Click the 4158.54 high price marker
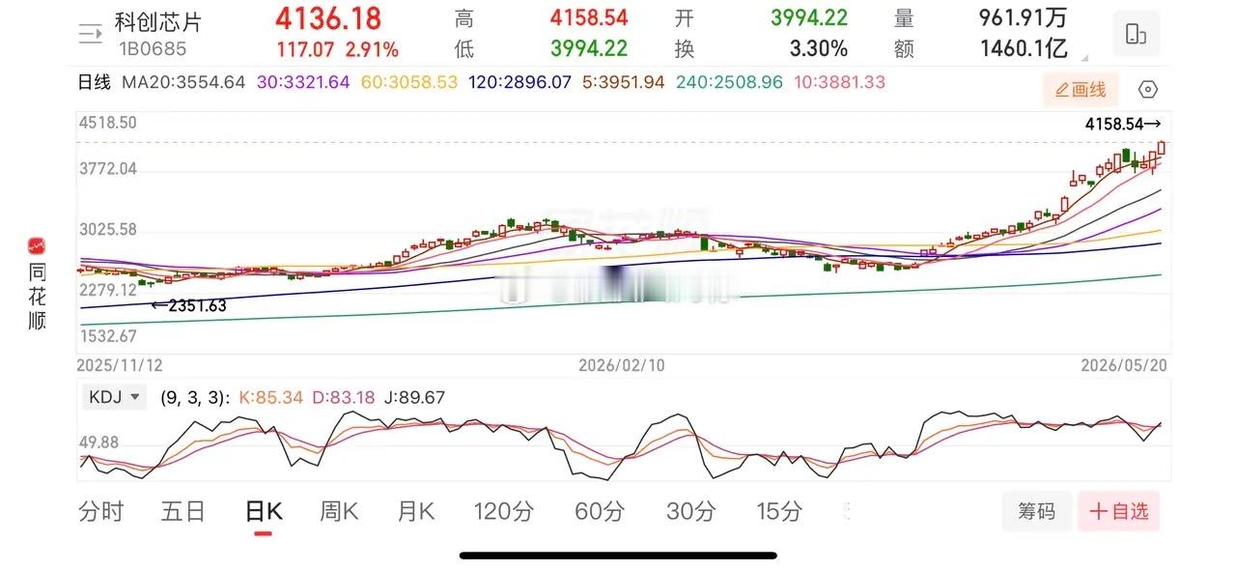This screenshot has width=1236, height=571. pyautogui.click(x=1123, y=124)
